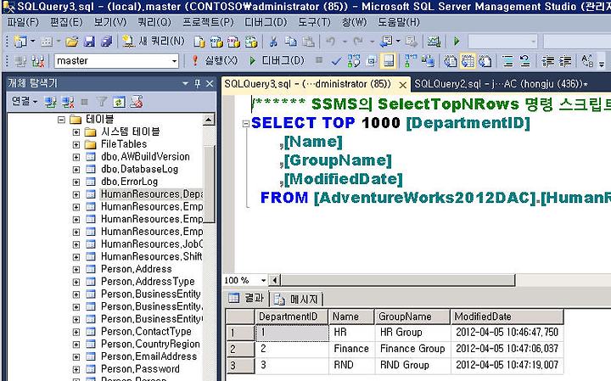Open the 디버그(D) menu in menu bar
This screenshot has height=381, width=611.
266,22
